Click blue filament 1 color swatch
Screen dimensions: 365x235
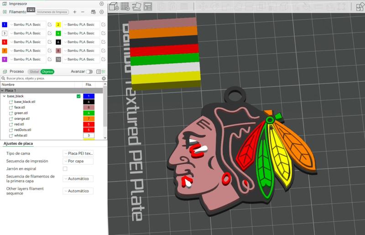[5, 25]
